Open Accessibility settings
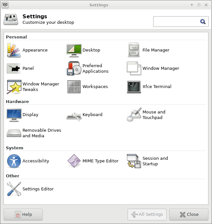Viewport: 212px width, 224px height. 28,161
